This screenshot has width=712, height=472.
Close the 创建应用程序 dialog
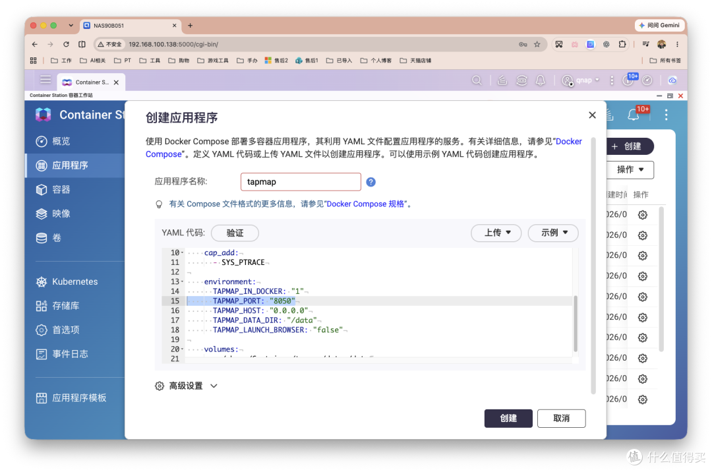[x=592, y=115]
